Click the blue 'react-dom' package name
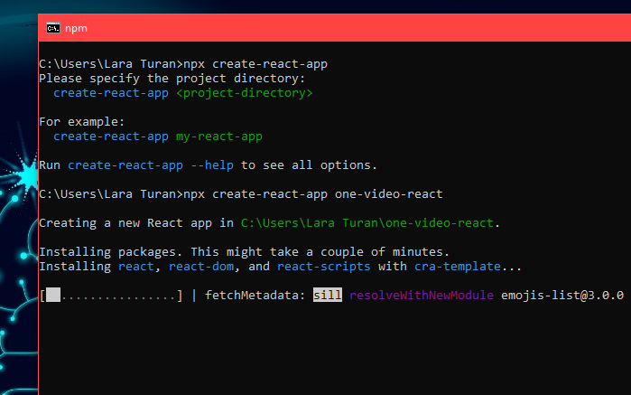Image resolution: width=631 pixels, height=395 pixels. [x=201, y=267]
